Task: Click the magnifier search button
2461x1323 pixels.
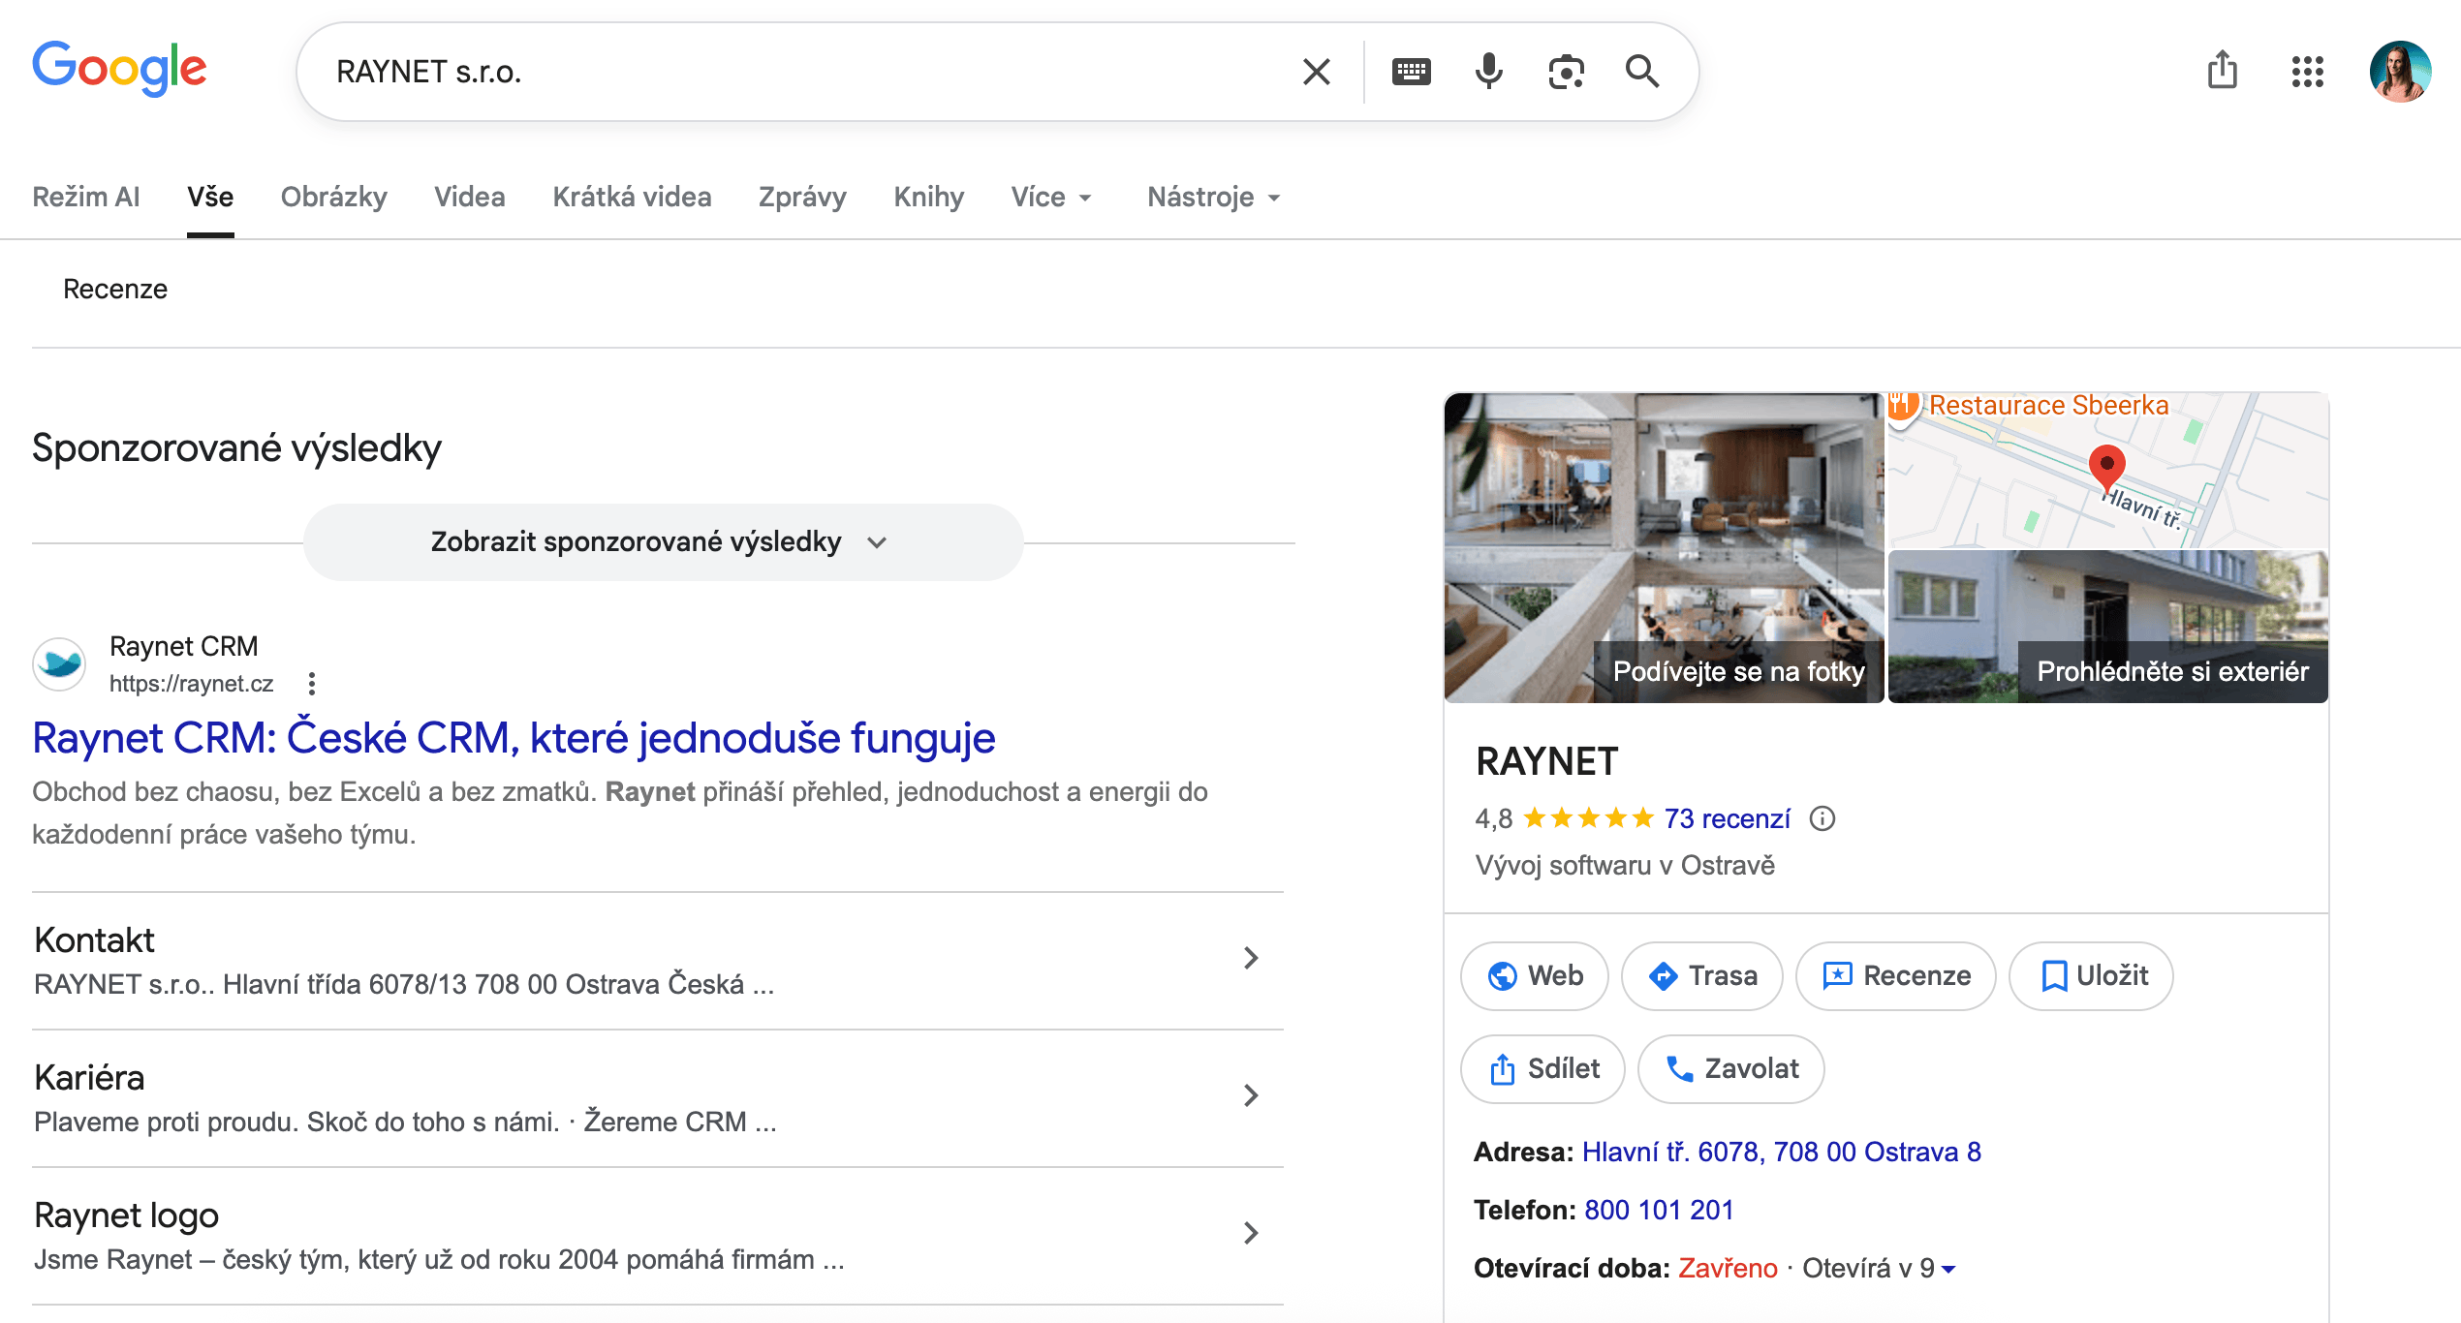Action: pos(1642,72)
